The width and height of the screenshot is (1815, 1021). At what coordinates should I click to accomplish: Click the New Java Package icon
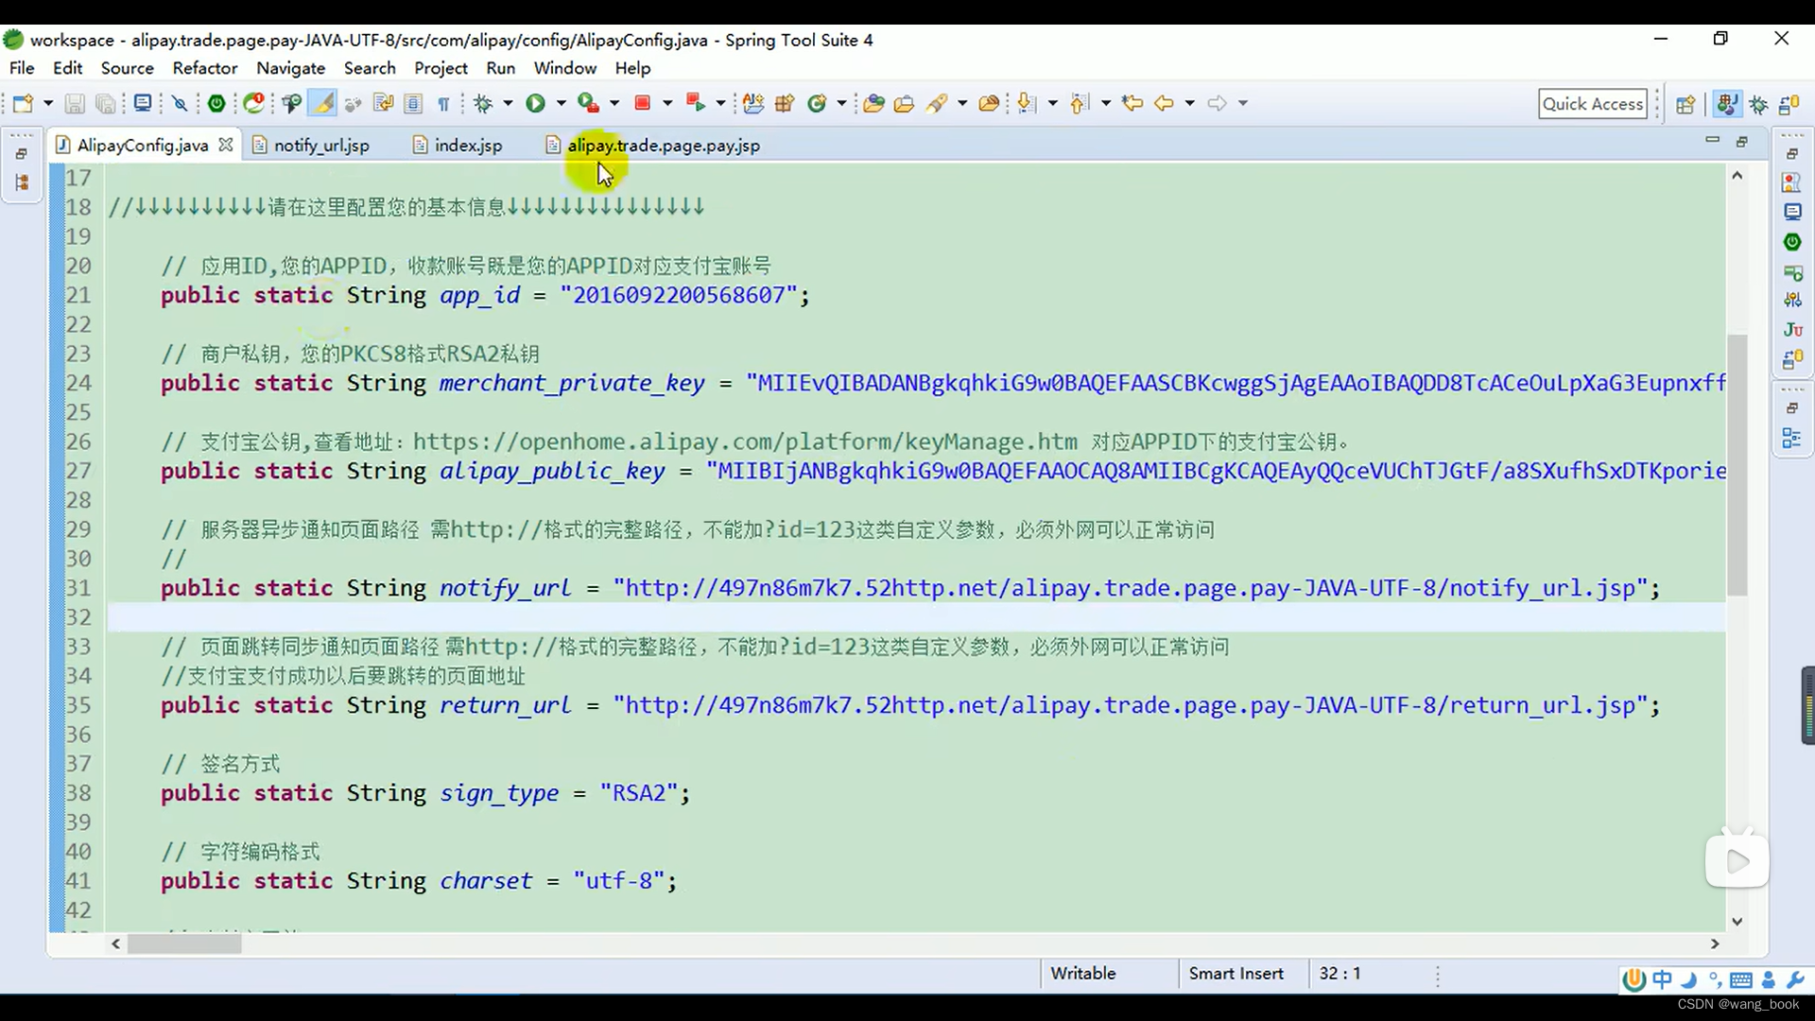[x=785, y=103]
